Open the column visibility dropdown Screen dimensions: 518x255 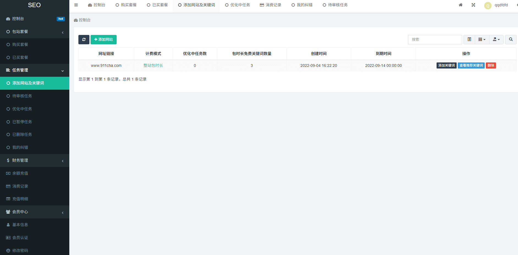[x=482, y=40]
